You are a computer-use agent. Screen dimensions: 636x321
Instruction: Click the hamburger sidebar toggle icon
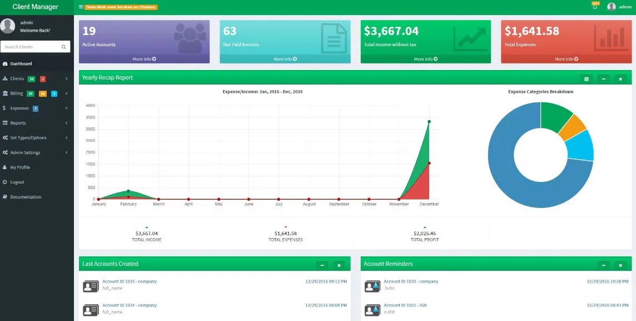click(81, 7)
